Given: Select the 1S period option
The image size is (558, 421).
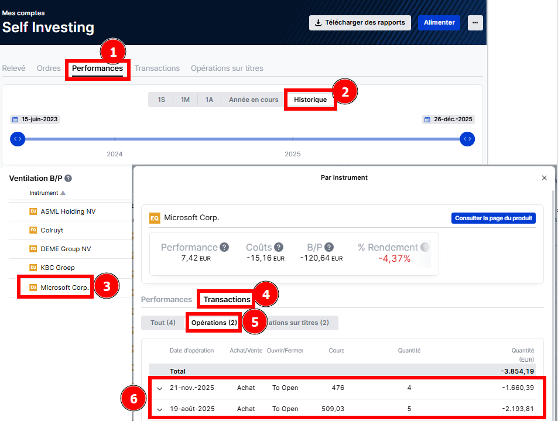Looking at the screenshot, I should 161,100.
